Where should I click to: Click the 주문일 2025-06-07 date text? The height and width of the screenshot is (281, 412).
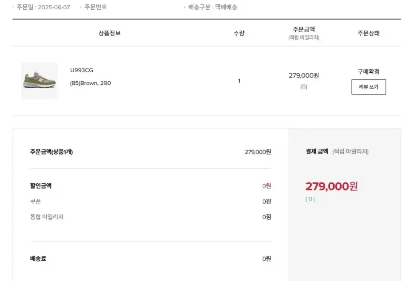[x=43, y=7]
